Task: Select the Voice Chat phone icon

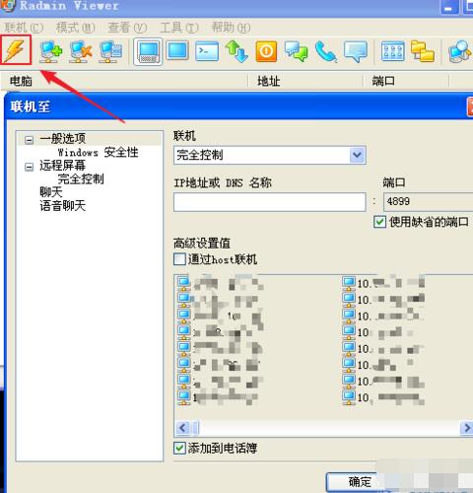Action: point(325,51)
